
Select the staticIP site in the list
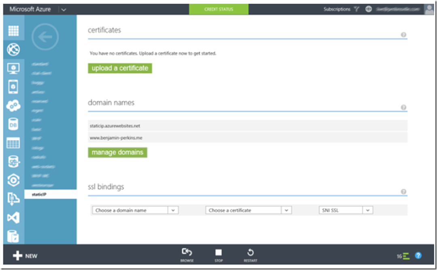click(51, 194)
